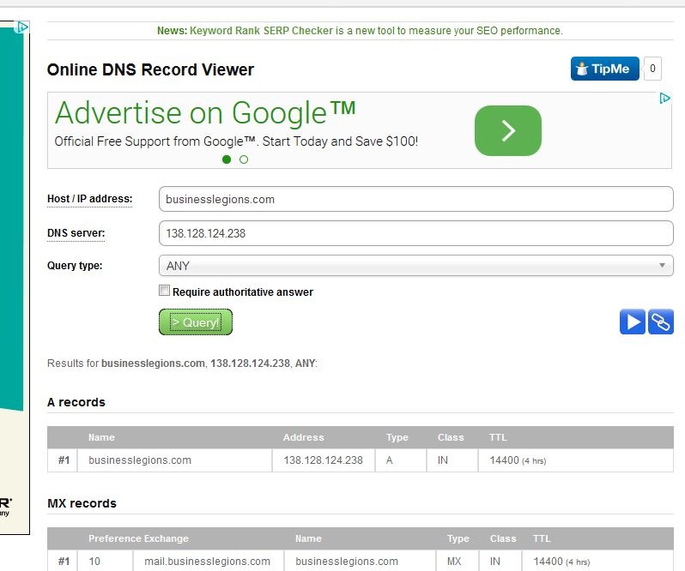Select the first filled ad carousel dot
Viewport: 685px width, 571px height.
pyautogui.click(x=227, y=159)
